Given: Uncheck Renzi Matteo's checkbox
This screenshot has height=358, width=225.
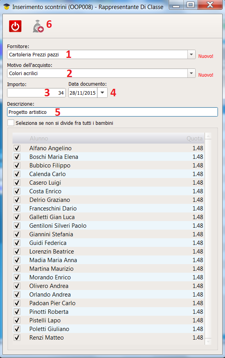Looking at the screenshot, I should point(17,337).
